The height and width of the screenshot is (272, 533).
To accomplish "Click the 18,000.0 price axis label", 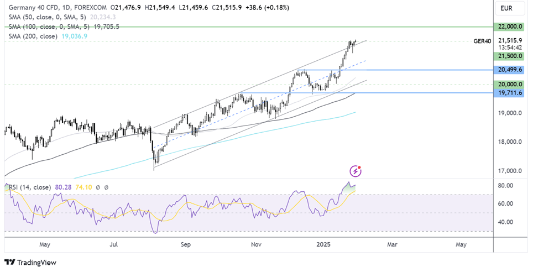I will (510, 142).
